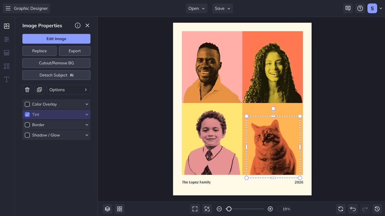Open the S account avatar

pyautogui.click(x=372, y=8)
